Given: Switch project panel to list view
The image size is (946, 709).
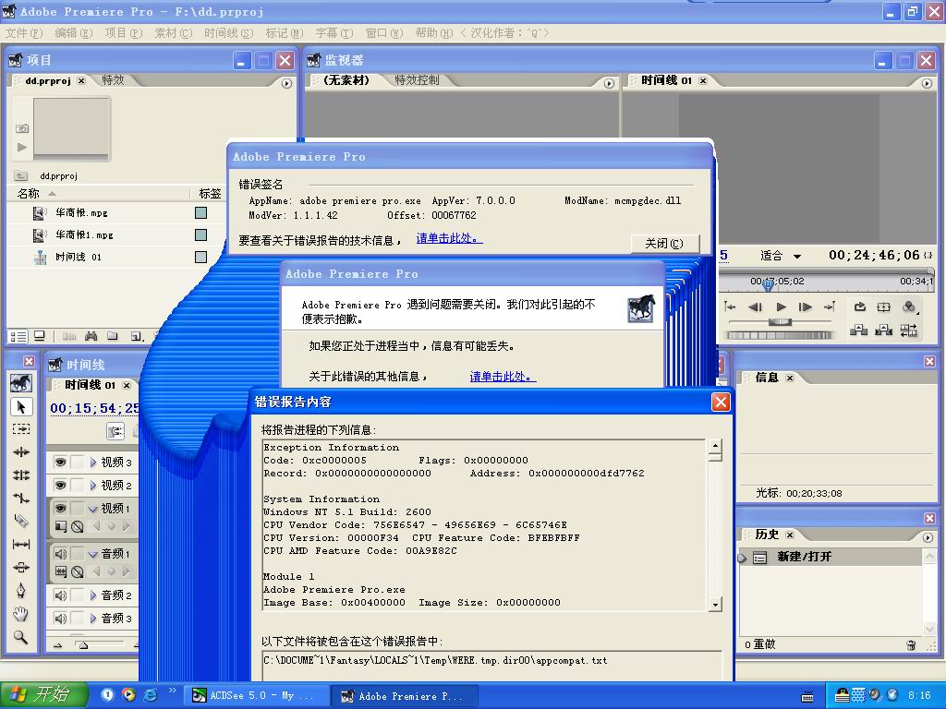Looking at the screenshot, I should [18, 336].
